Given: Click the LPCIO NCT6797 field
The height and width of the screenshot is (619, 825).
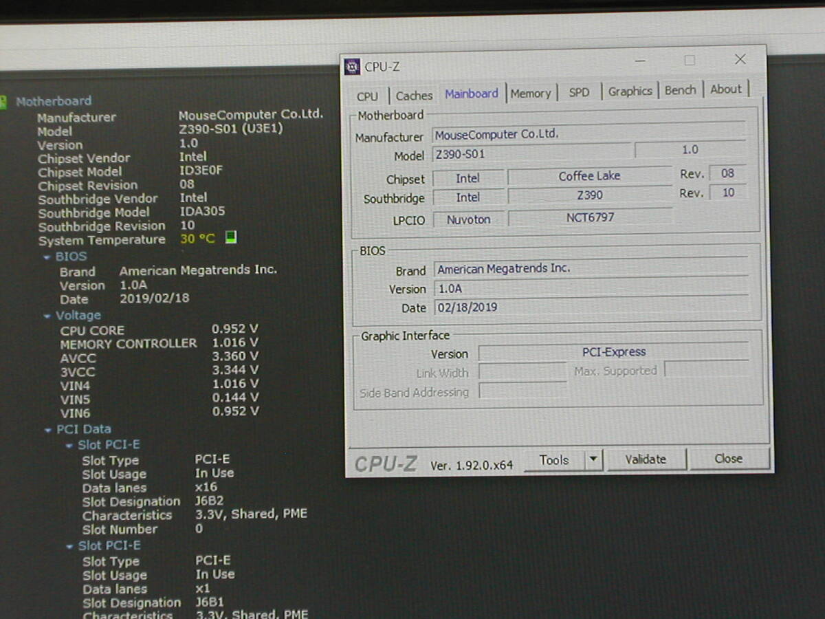Looking at the screenshot, I should 590,217.
